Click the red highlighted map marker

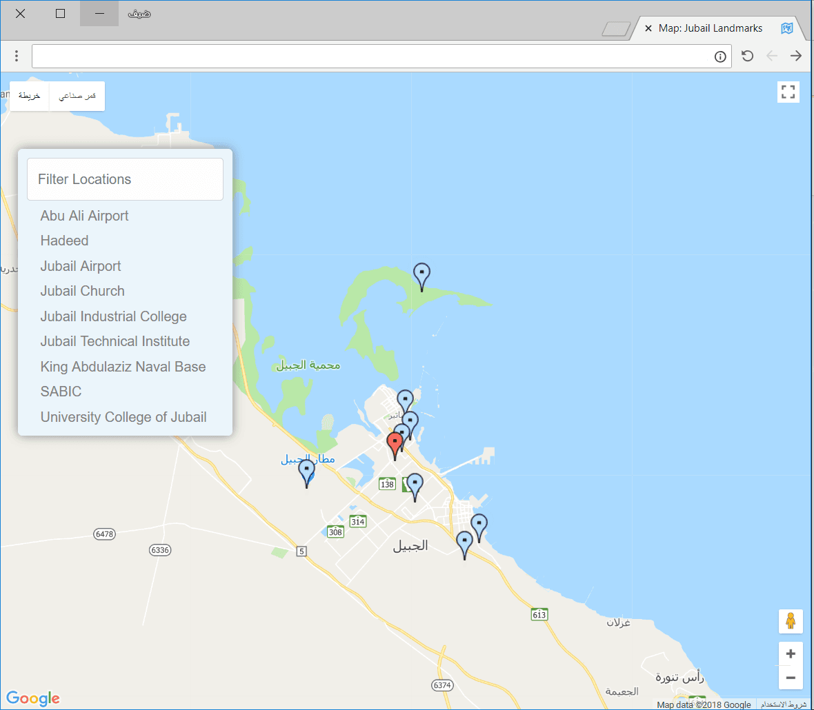coord(395,446)
